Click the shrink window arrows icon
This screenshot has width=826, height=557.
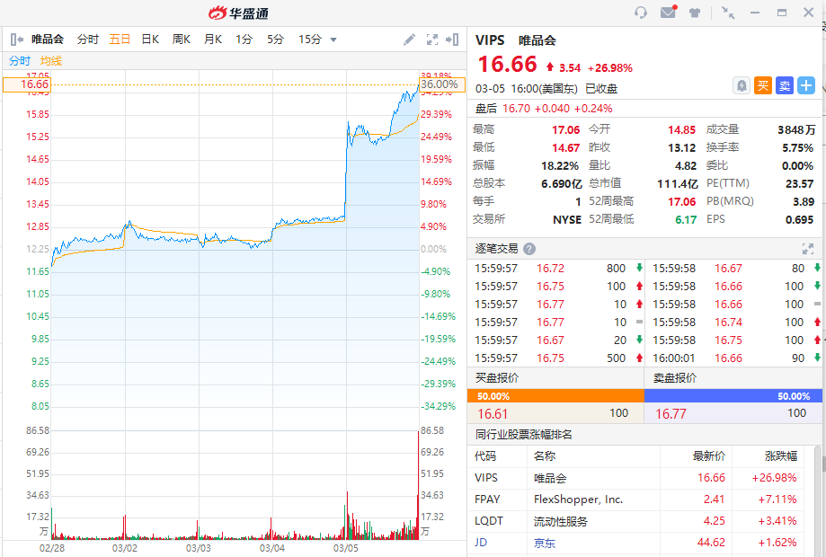pyautogui.click(x=728, y=13)
